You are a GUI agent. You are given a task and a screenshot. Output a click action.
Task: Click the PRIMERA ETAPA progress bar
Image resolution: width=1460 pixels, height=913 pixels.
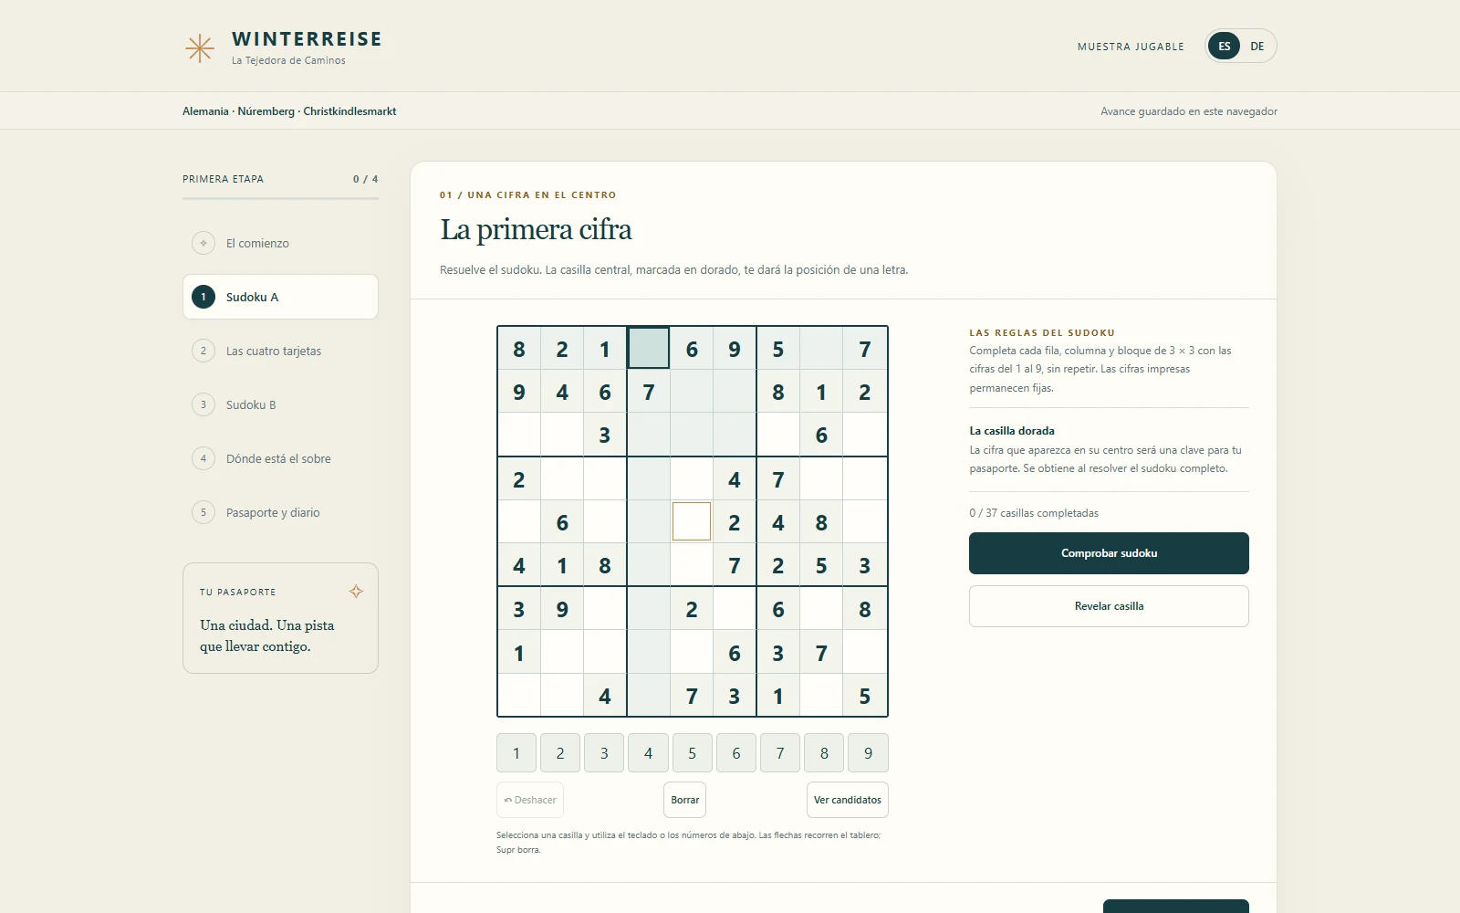point(280,198)
